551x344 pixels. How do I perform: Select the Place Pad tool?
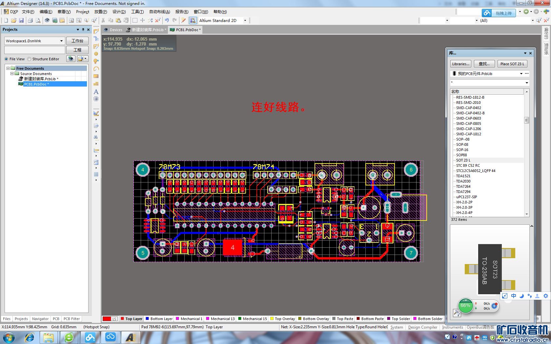[x=96, y=54]
